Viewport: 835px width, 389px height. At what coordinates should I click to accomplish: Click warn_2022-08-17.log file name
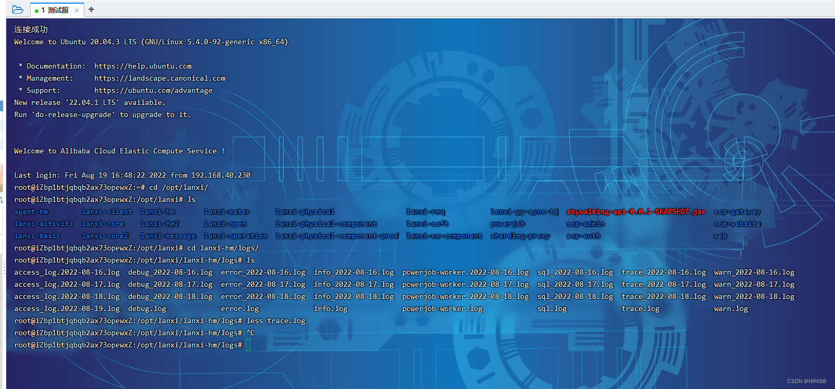pos(754,284)
